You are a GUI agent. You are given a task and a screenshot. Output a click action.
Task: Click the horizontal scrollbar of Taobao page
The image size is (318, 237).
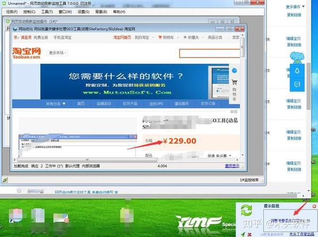(87, 160)
